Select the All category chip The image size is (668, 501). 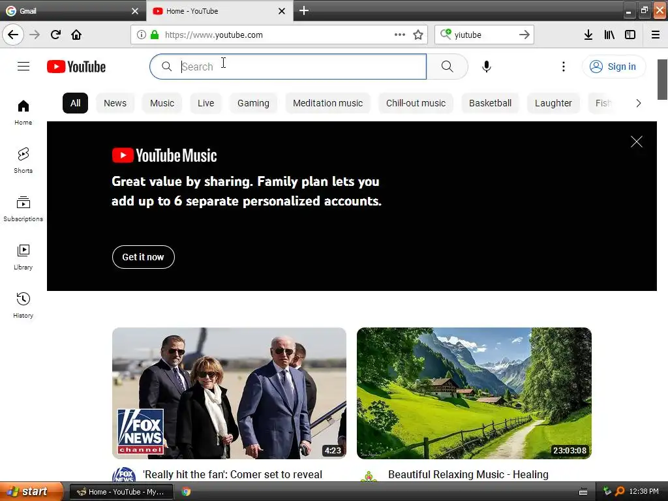pos(76,103)
